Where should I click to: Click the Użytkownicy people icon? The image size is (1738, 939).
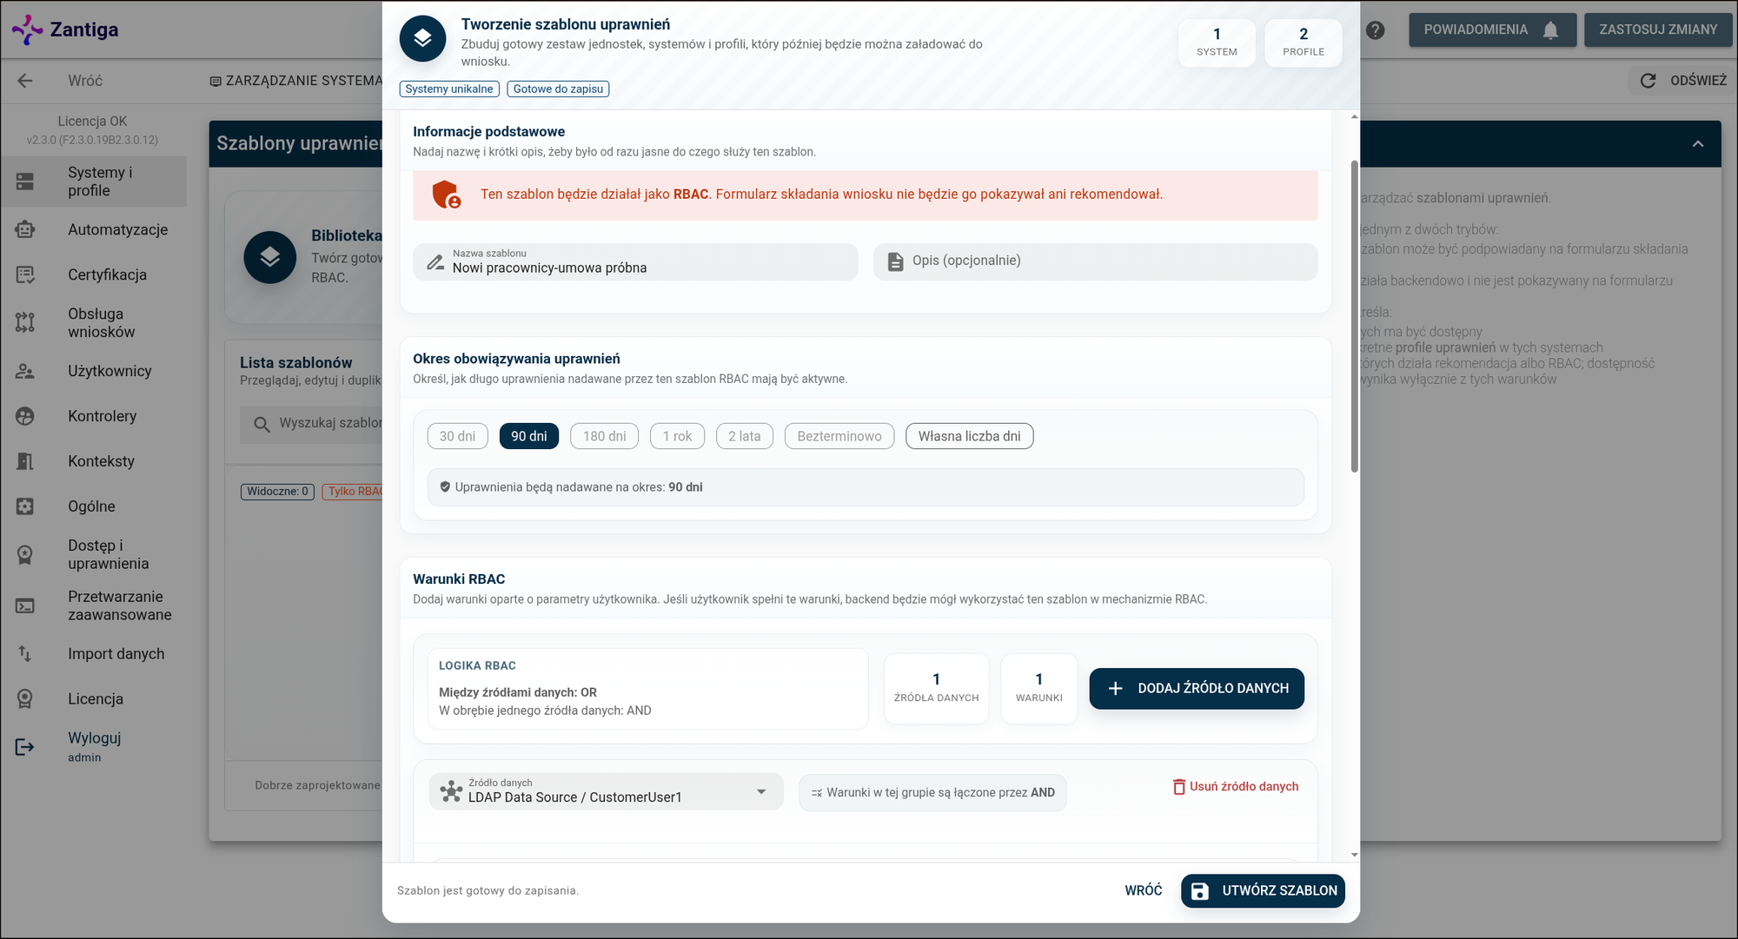click(25, 371)
